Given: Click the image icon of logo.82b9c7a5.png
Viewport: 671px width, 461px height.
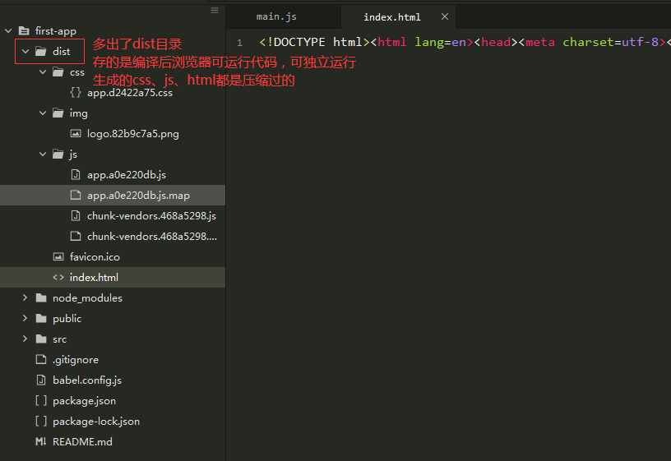Looking at the screenshot, I should coord(76,133).
